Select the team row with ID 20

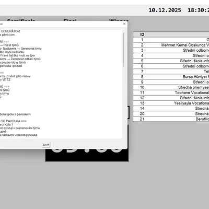pos(171,114)
